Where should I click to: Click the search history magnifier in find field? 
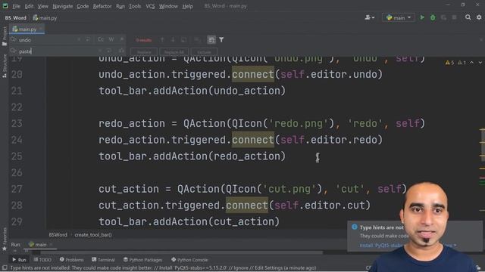click(x=14, y=40)
